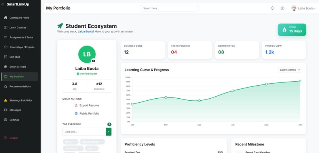This screenshot has height=153, width=319.
Task: Click the Assignments / Tasks list icon
Action: pos(6,37)
